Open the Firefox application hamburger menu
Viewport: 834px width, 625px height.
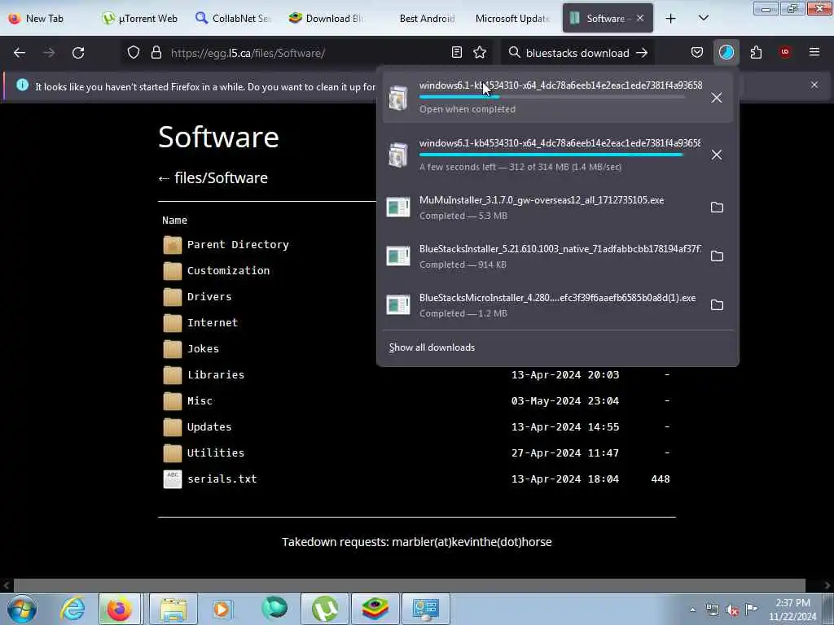[x=814, y=52]
